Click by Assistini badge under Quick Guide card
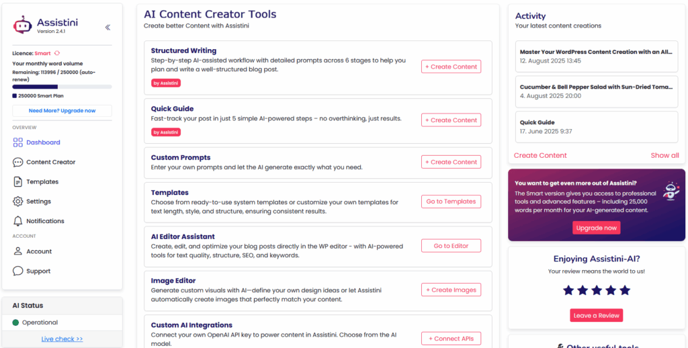The image size is (688, 348). (166, 132)
